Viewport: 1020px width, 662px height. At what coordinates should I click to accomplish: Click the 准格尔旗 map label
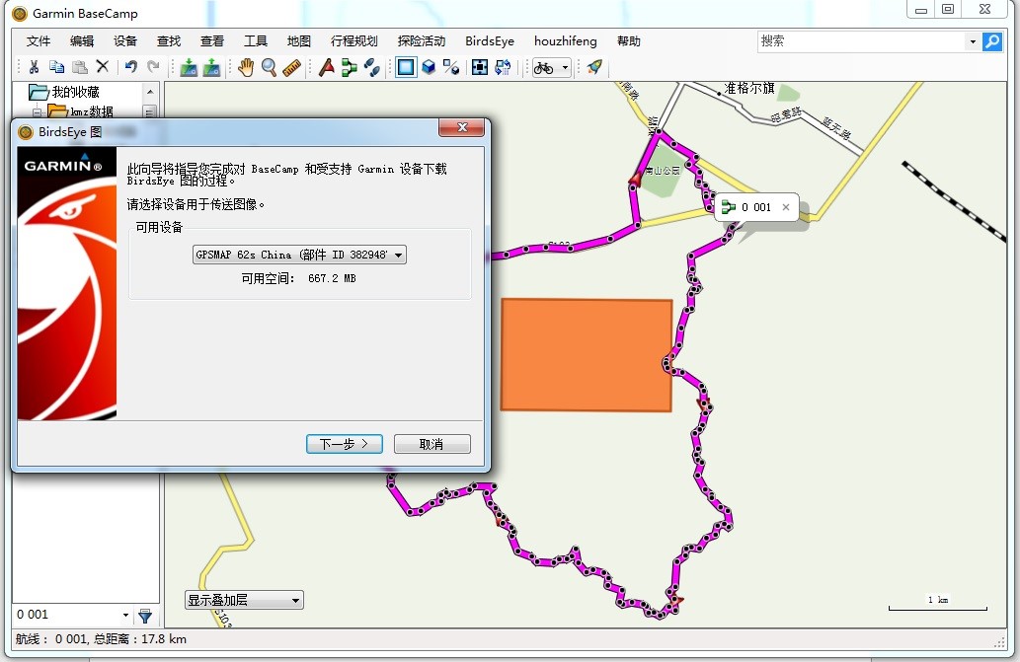coord(748,89)
